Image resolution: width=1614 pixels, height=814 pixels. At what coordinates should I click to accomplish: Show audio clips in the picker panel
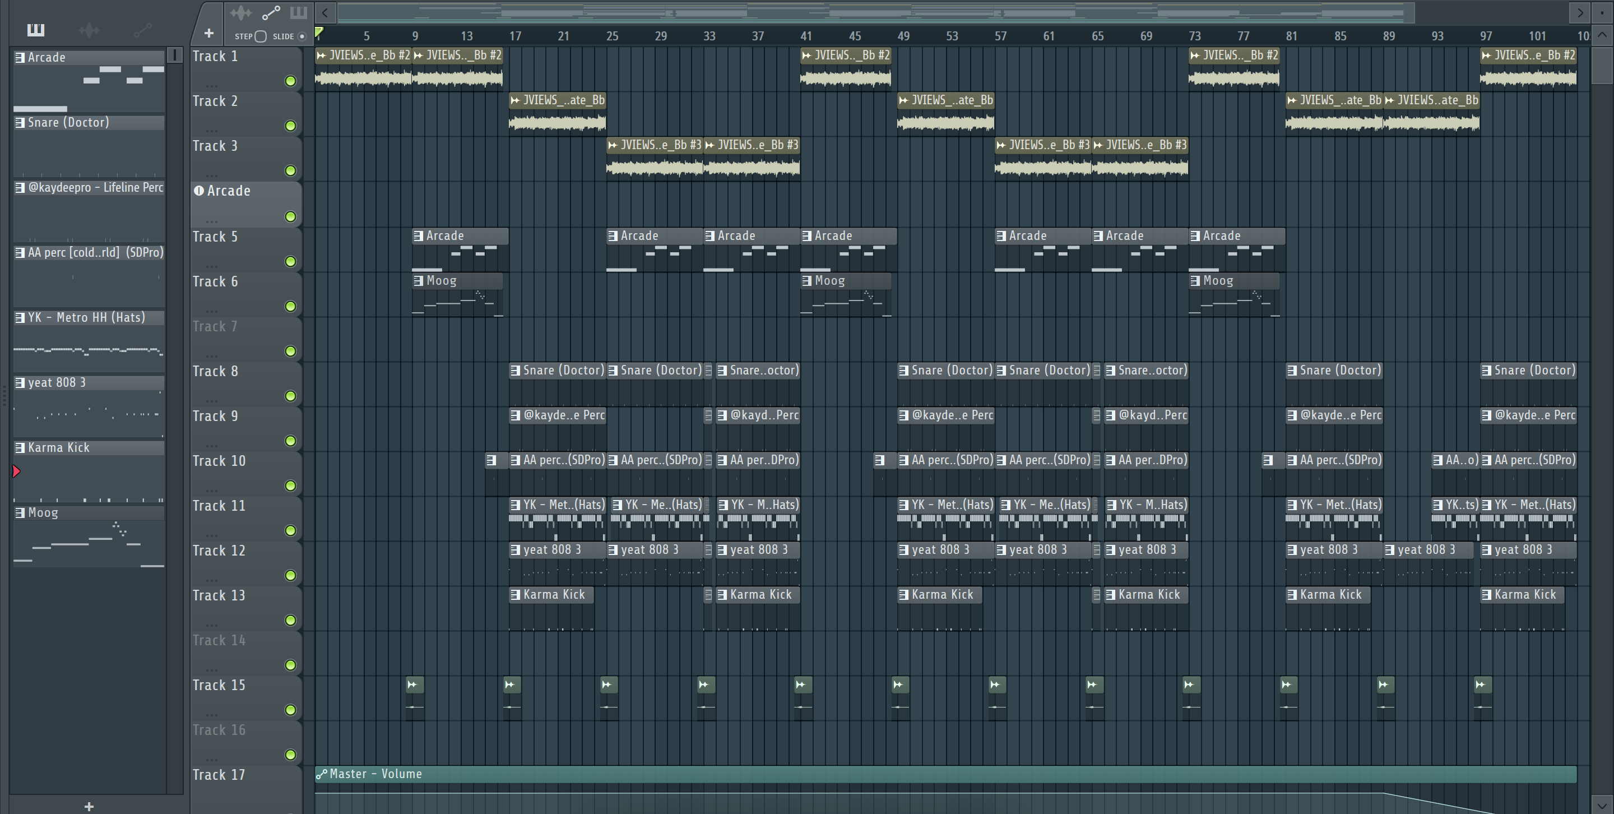pos(89,30)
